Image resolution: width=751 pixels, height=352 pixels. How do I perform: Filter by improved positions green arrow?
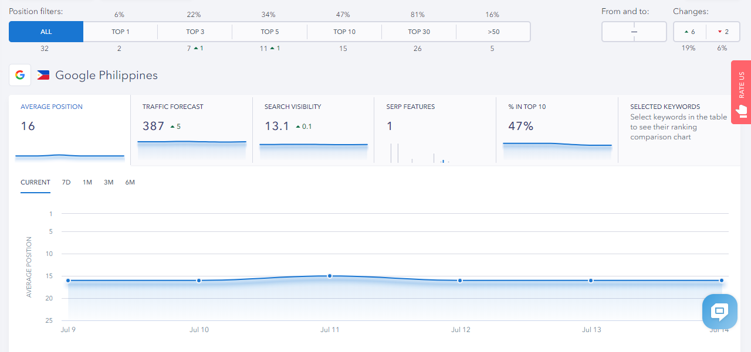[x=689, y=32]
